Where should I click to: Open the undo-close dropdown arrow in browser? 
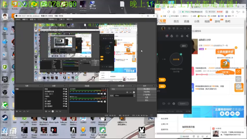tap(240, 12)
